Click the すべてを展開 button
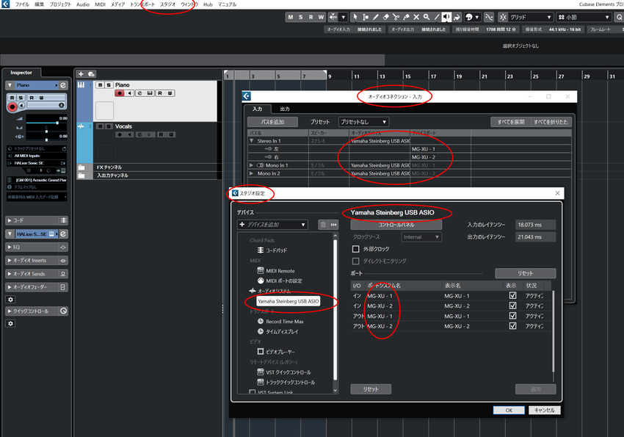This screenshot has width=624, height=437. 511,122
